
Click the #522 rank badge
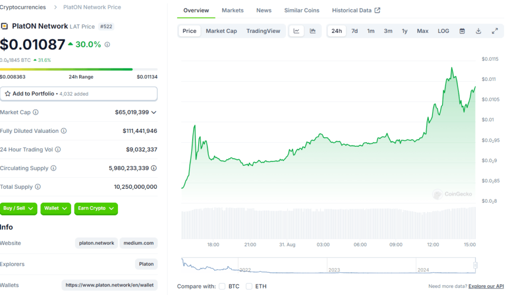tap(106, 26)
